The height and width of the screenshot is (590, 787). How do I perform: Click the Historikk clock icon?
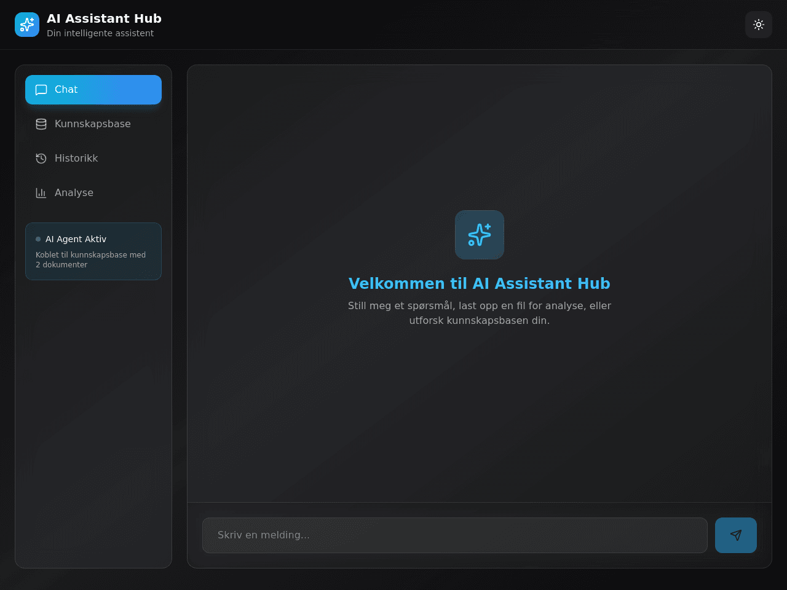coord(41,159)
